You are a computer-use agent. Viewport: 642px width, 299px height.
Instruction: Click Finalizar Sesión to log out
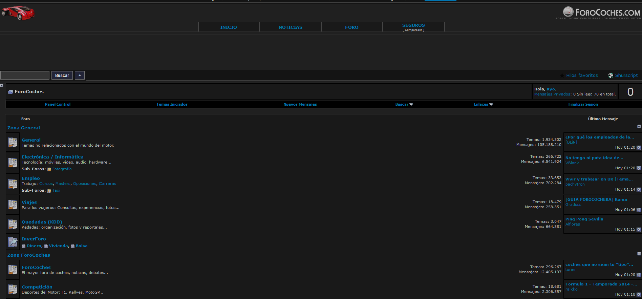point(583,104)
